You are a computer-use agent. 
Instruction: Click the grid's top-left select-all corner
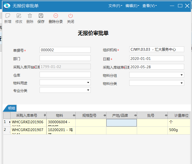[x=7, y=115]
